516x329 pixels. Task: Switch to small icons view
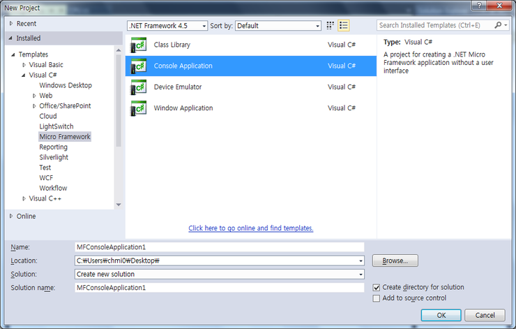330,25
